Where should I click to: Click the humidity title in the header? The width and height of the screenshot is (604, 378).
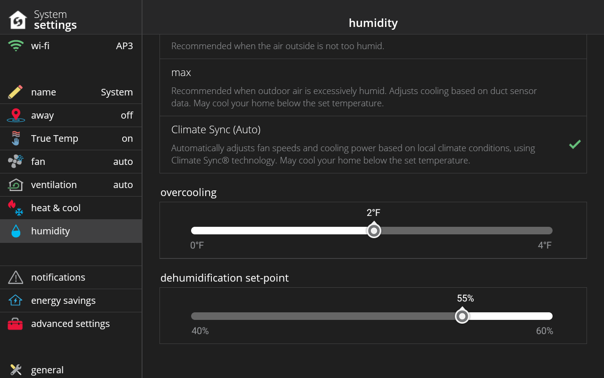(373, 23)
